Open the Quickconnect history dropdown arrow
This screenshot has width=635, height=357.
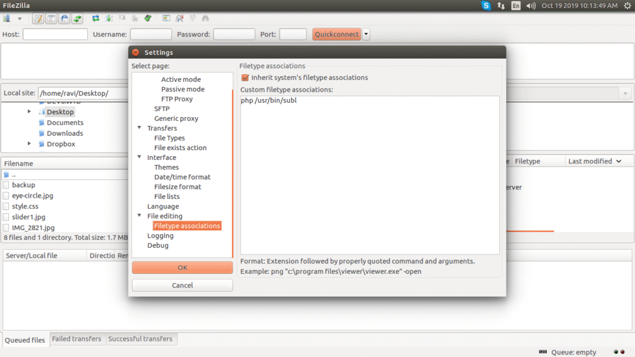coord(366,34)
